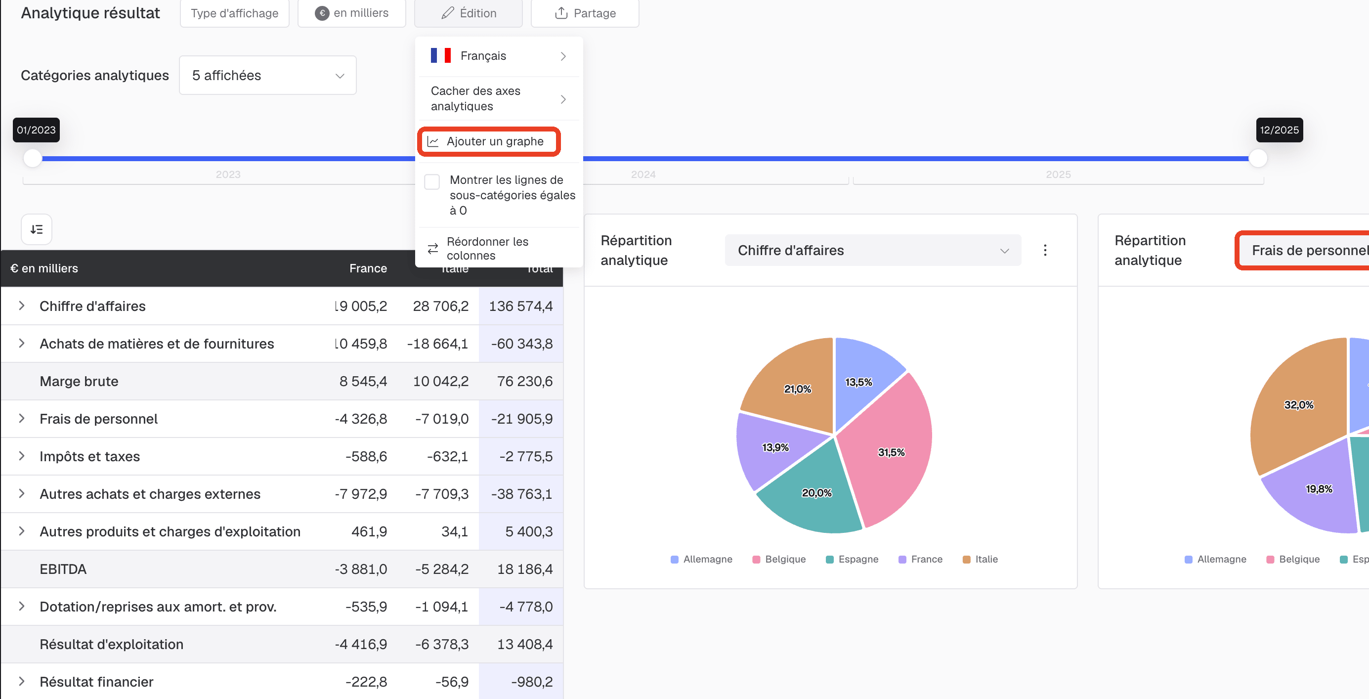
Task: Expand Achats de matières et de fournitures row
Action: coord(22,344)
